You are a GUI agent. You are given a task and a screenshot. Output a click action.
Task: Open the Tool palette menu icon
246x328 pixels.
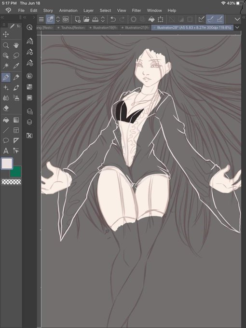[4, 25]
